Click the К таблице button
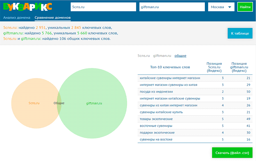256x161 pixels. click(x=240, y=33)
